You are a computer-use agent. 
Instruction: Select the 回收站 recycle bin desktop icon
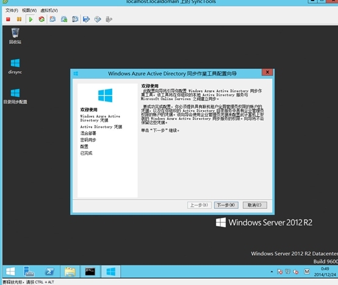click(x=15, y=36)
